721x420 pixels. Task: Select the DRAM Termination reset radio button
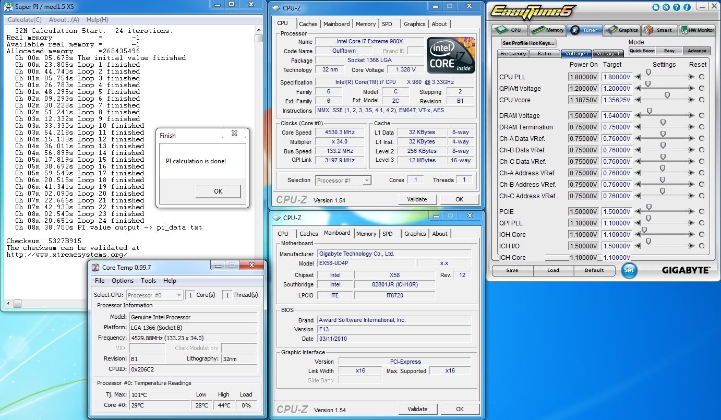(x=702, y=127)
